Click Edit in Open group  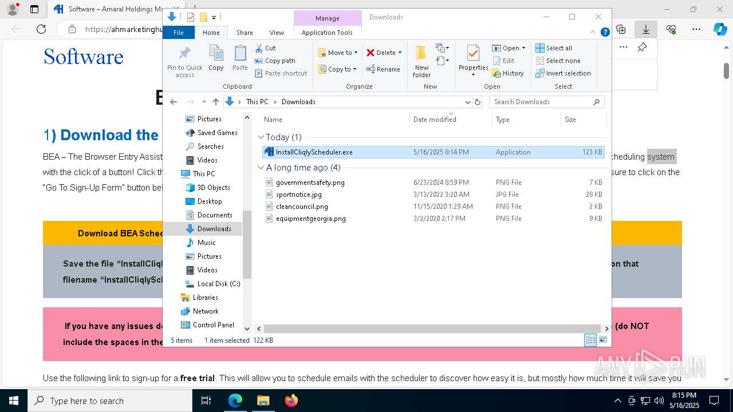503,61
